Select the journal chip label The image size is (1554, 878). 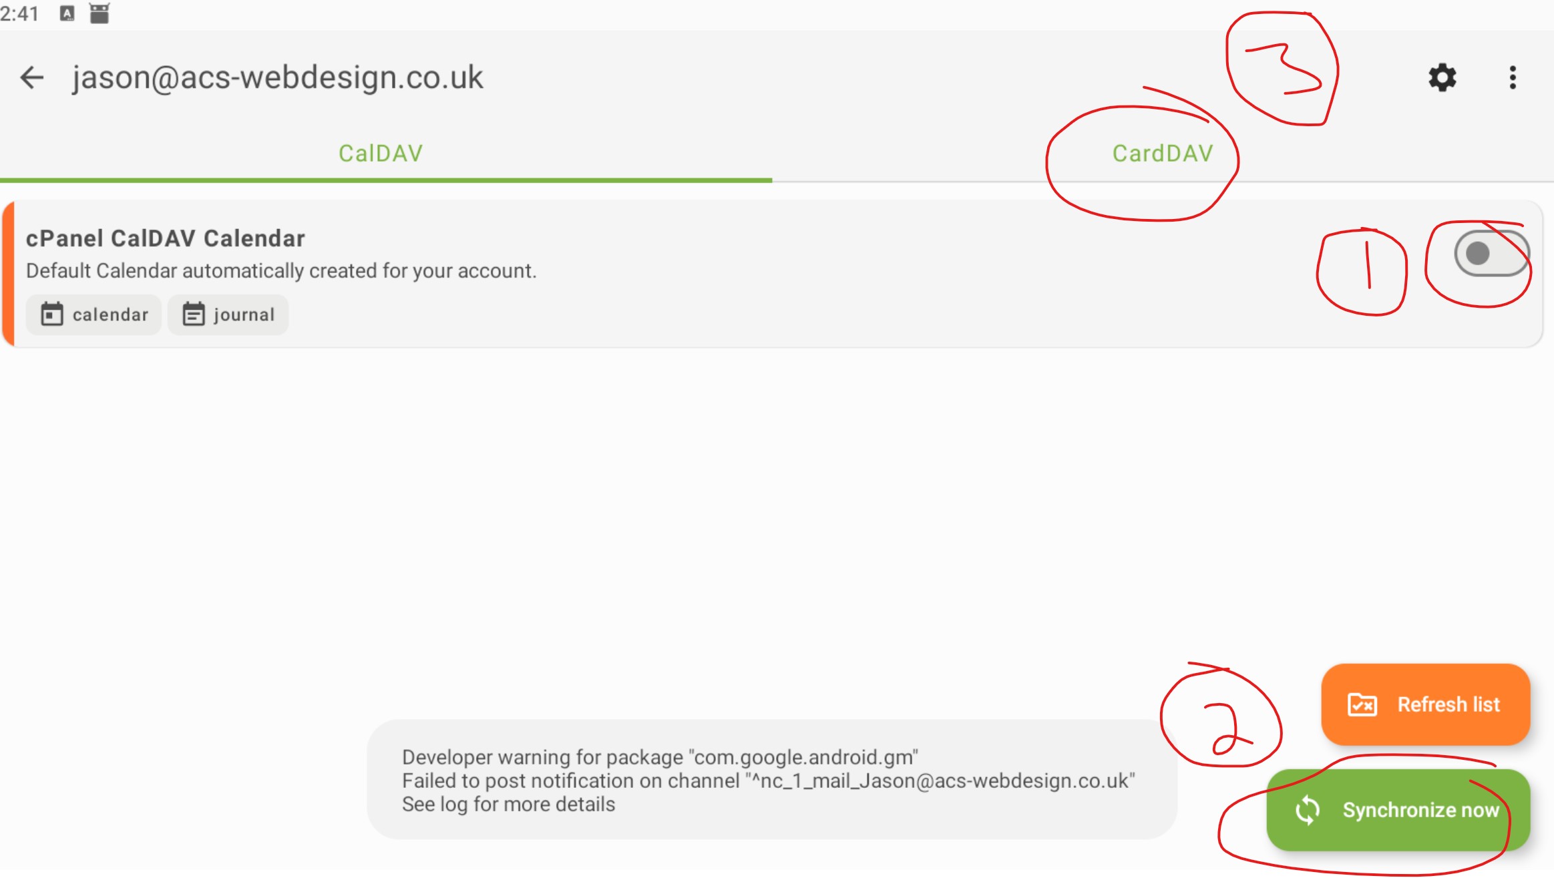pos(244,314)
